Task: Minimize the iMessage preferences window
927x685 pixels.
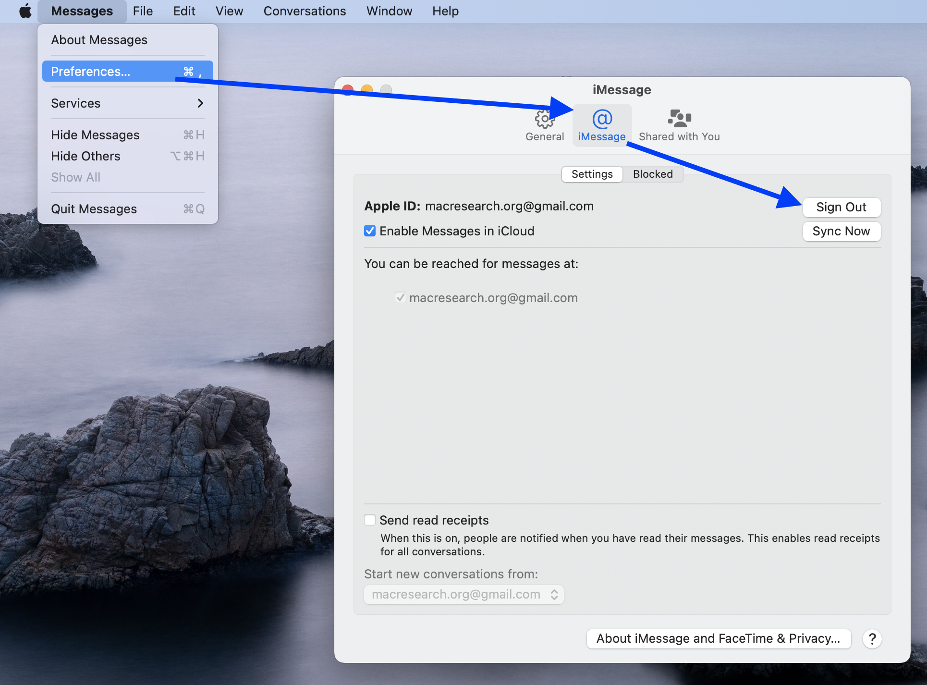Action: point(367,90)
